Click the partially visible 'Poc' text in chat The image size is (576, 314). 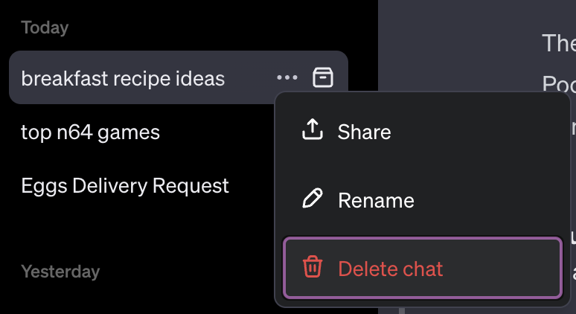pos(559,84)
